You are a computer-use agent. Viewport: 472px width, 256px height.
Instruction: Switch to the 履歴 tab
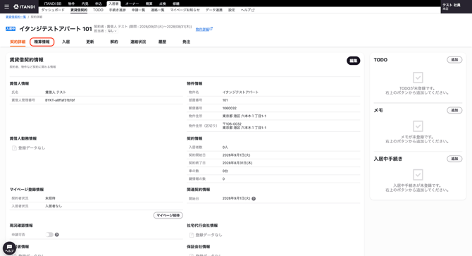pos(162,42)
